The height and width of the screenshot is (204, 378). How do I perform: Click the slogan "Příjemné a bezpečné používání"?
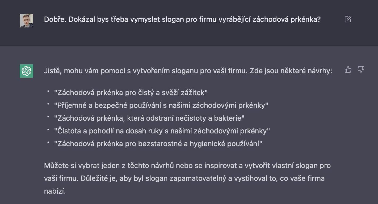pos(161,105)
